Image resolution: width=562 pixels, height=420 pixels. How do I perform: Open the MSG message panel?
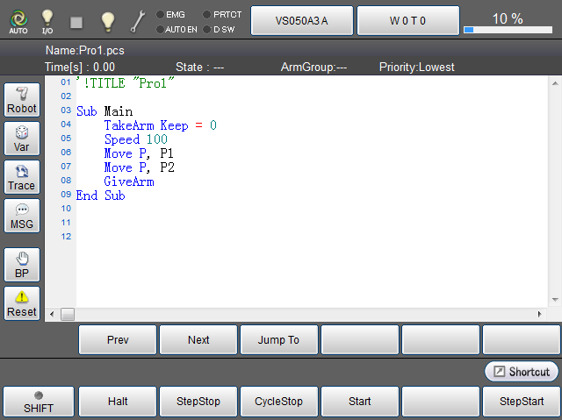pyautogui.click(x=22, y=217)
